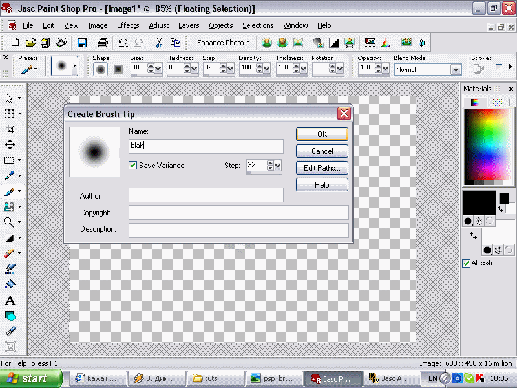Select the Move tool

tap(10, 144)
